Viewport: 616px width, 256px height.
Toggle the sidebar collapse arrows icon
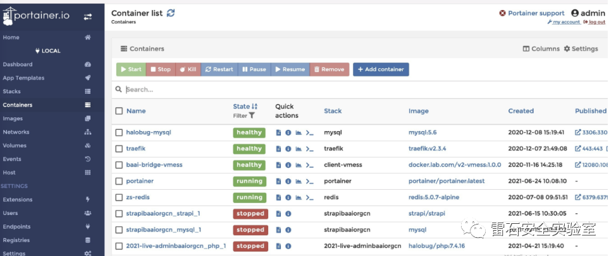point(88,16)
